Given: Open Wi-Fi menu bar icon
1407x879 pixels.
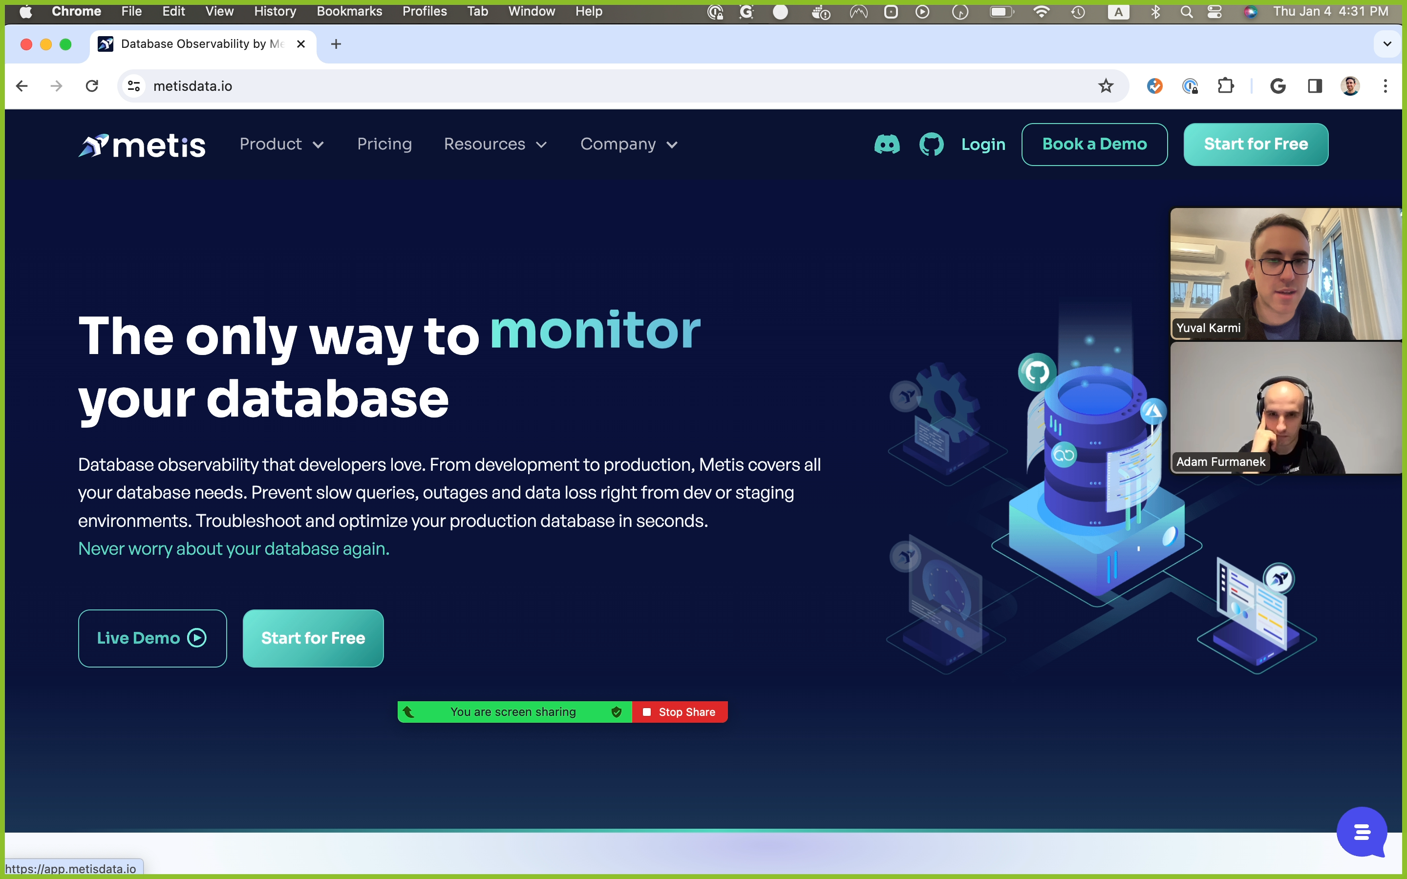Looking at the screenshot, I should [x=1041, y=12].
